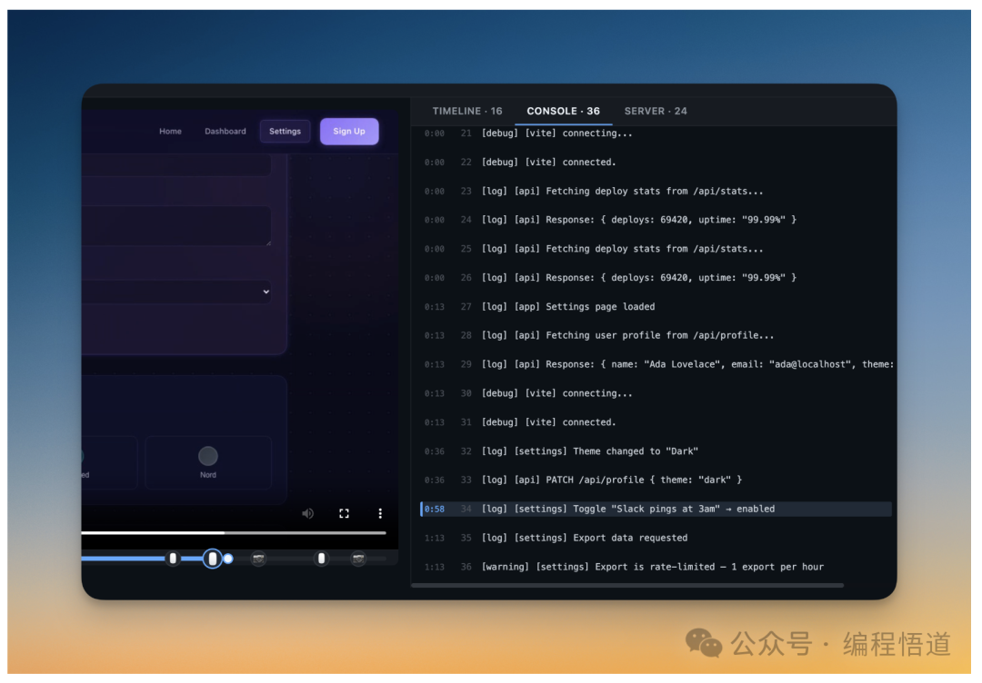Select log line 25 fetching deploy stats

pos(656,249)
